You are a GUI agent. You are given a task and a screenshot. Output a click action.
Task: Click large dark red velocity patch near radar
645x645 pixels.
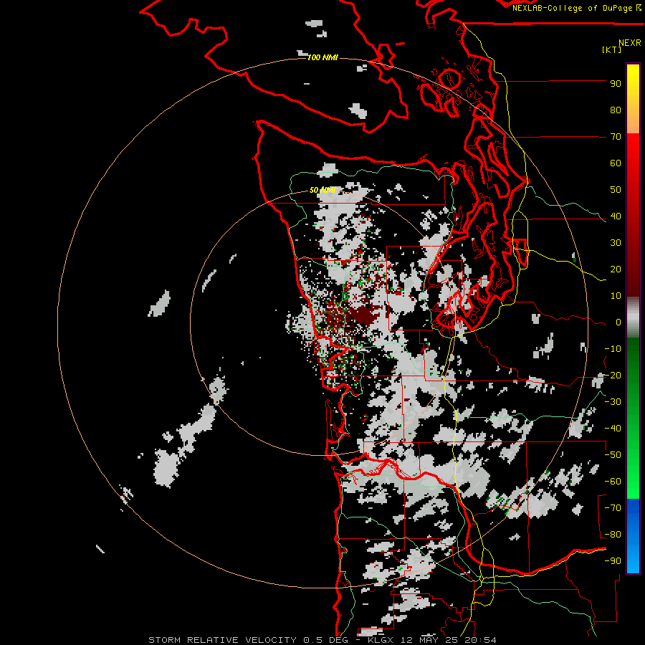(363, 316)
